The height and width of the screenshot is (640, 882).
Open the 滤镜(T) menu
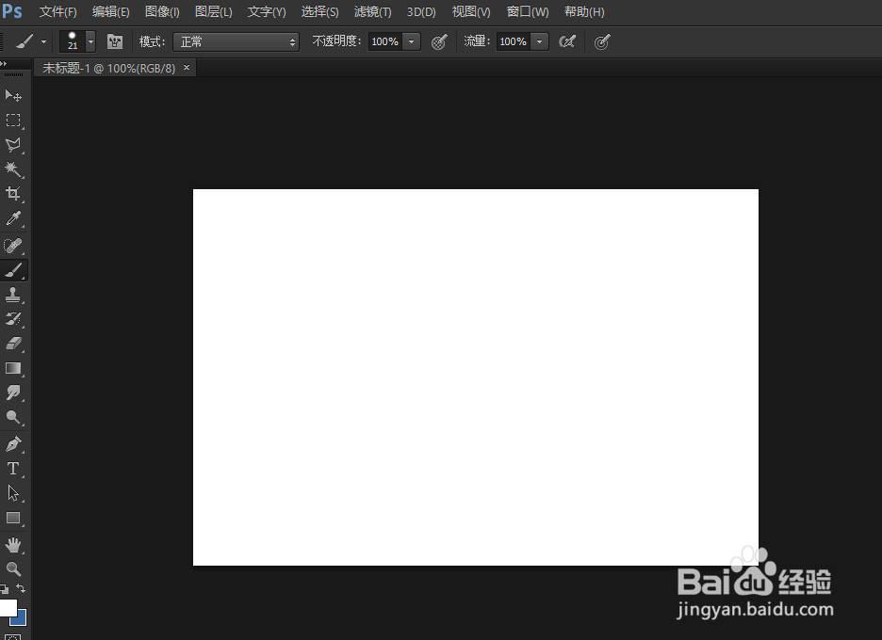pyautogui.click(x=373, y=12)
